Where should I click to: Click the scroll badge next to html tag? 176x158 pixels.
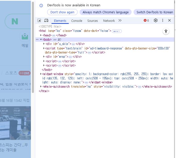pos(117,31)
